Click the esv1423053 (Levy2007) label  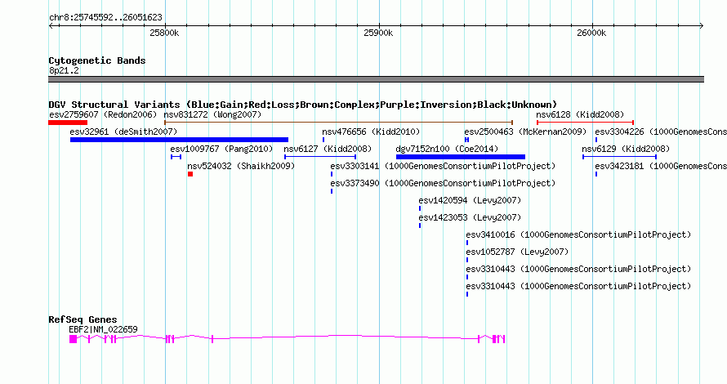(x=470, y=217)
